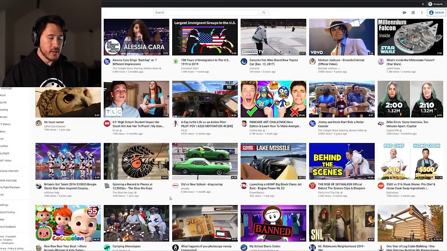447x251 pixels.
Task: Play the green drag racing cars thumbnail
Action: (x=205, y=161)
